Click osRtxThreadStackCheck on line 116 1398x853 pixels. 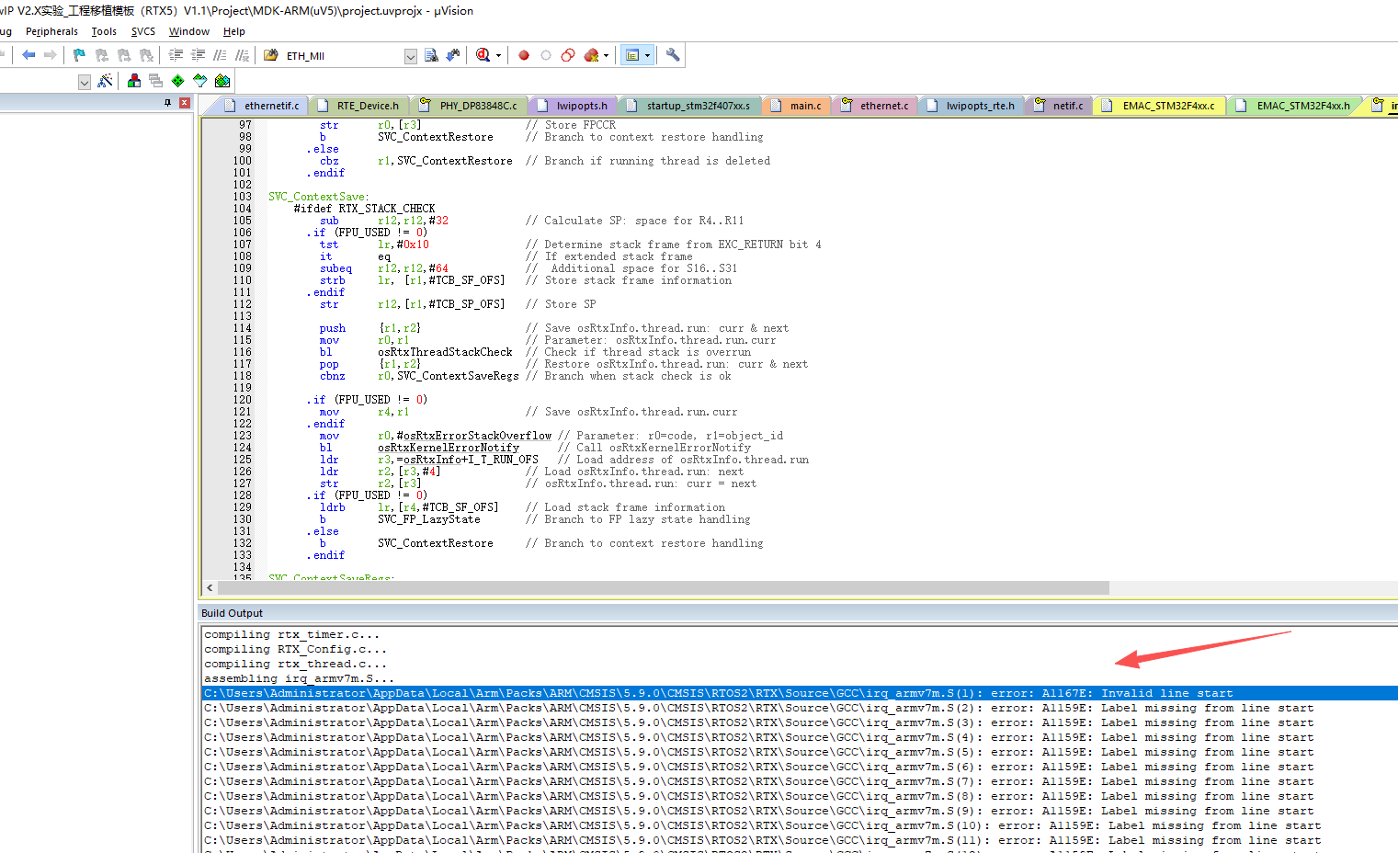pyautogui.click(x=445, y=352)
